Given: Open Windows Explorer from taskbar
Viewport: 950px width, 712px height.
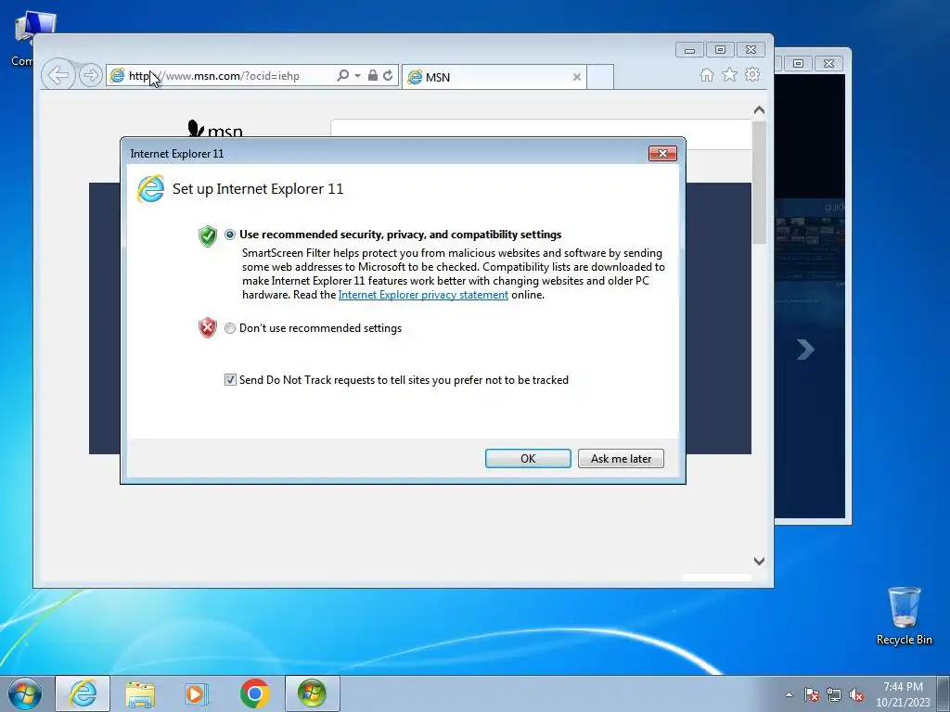Looking at the screenshot, I should [x=140, y=693].
